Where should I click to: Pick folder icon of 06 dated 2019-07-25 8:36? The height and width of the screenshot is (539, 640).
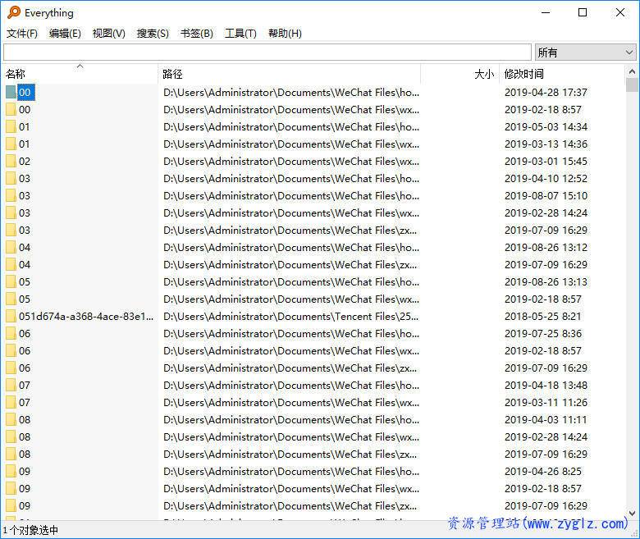(x=11, y=333)
